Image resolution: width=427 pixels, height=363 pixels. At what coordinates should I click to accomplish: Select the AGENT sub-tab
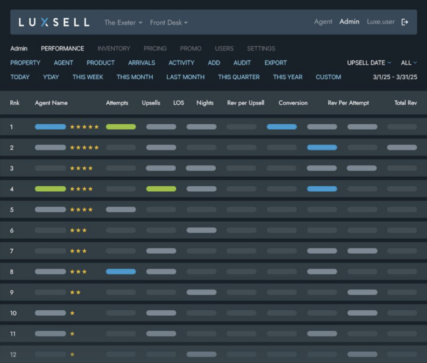click(64, 63)
